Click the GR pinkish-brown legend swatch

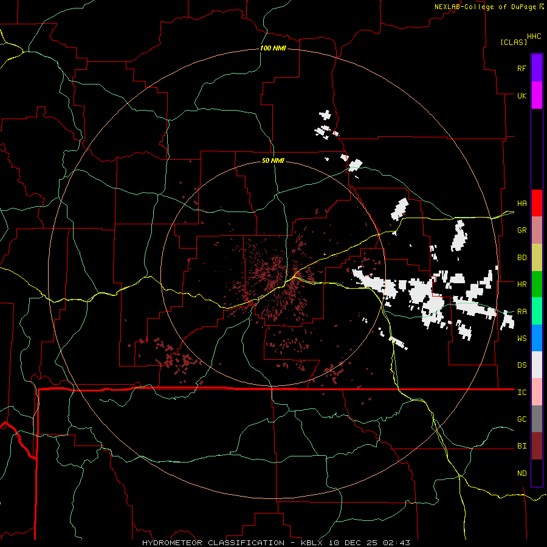click(537, 230)
